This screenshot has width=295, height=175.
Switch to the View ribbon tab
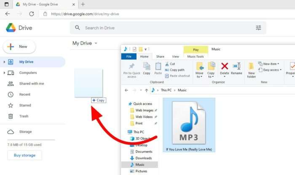click(x=175, y=56)
